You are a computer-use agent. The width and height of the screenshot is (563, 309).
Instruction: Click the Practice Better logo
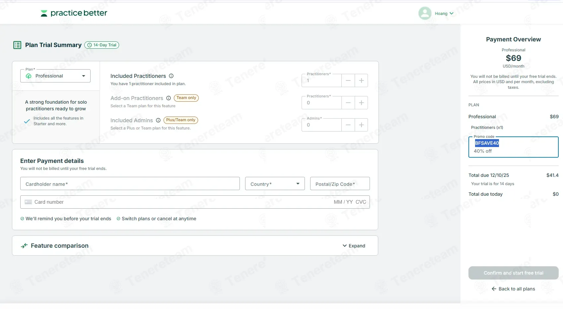74,13
